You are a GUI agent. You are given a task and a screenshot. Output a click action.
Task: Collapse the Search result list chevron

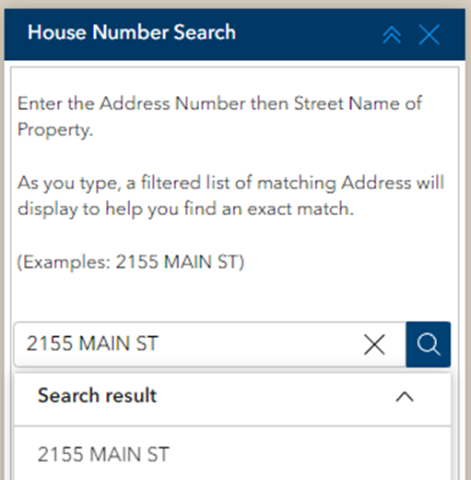click(x=405, y=397)
